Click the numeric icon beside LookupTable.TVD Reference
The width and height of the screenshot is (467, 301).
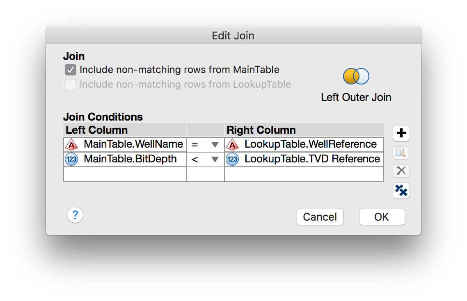point(232,159)
